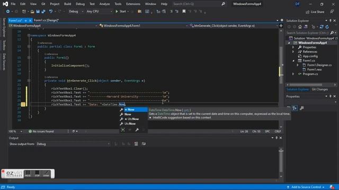Click the Property Pages wrench icon
Viewport: 339px width, 190px height.
pyautogui.click(x=302, y=108)
